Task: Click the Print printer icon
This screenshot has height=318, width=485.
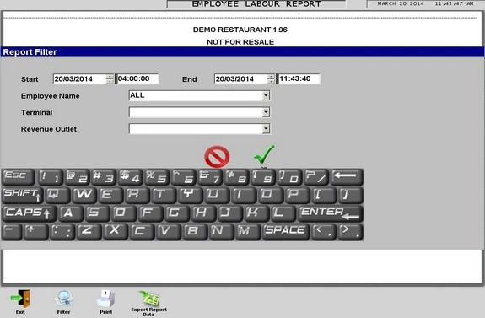Action: [106, 299]
